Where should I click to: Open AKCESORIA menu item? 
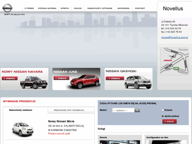[x=123, y=8]
